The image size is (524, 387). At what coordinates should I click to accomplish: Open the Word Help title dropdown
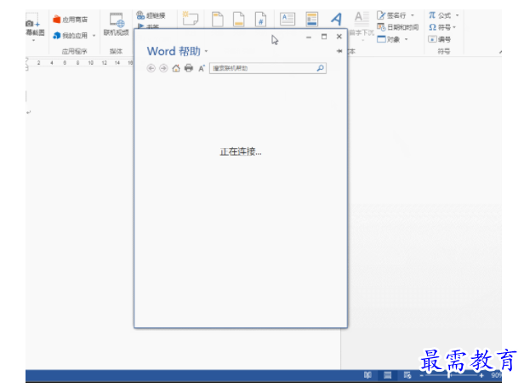[206, 51]
